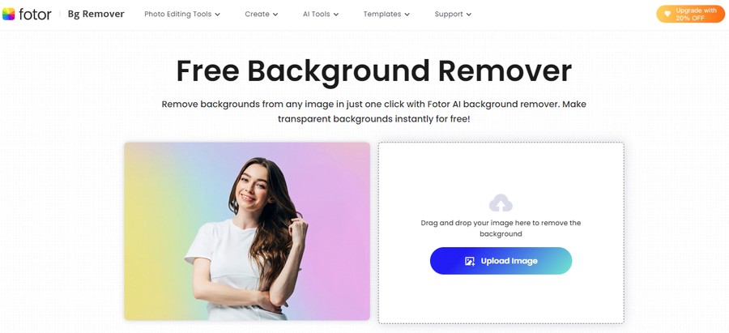Expand the Photo Editing Tools chevron

click(218, 15)
